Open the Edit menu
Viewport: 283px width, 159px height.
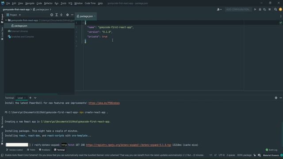(14, 3)
